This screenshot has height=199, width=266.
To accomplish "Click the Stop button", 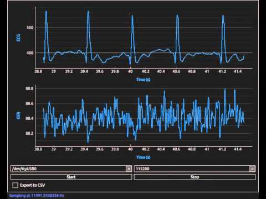I will pyautogui.click(x=195, y=177).
